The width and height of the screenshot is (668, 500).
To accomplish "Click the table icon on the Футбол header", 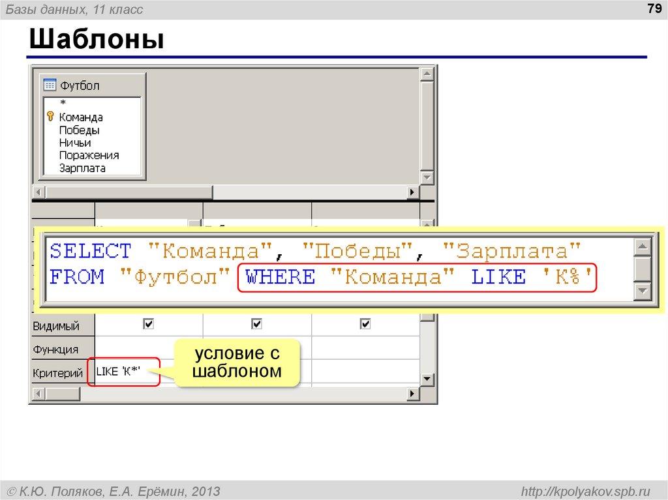I will click(50, 85).
